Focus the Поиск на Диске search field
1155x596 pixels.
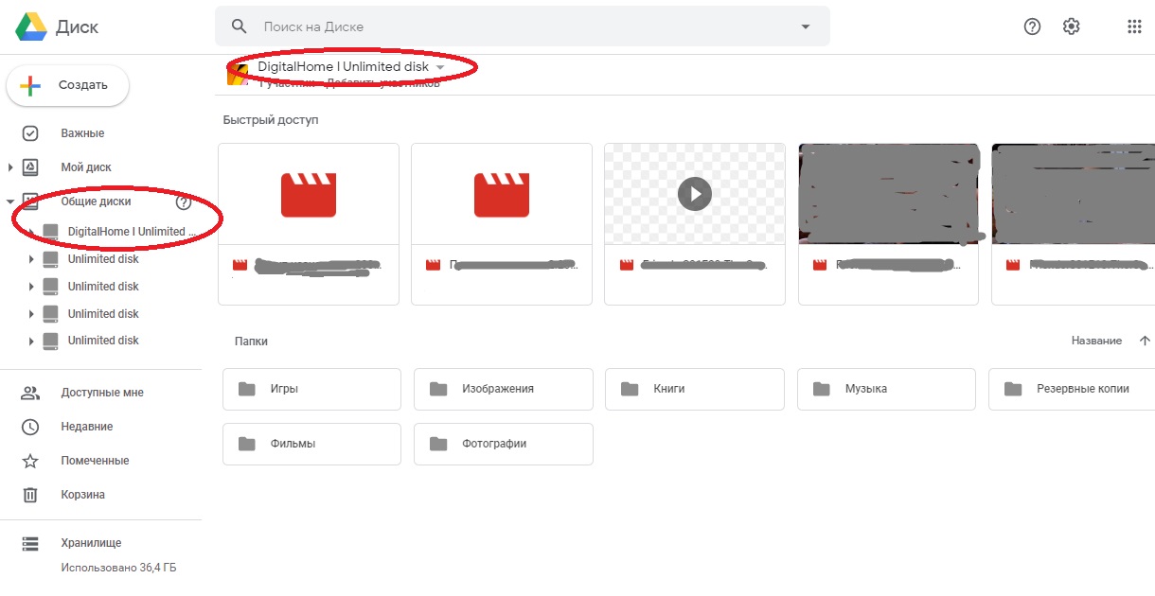523,26
